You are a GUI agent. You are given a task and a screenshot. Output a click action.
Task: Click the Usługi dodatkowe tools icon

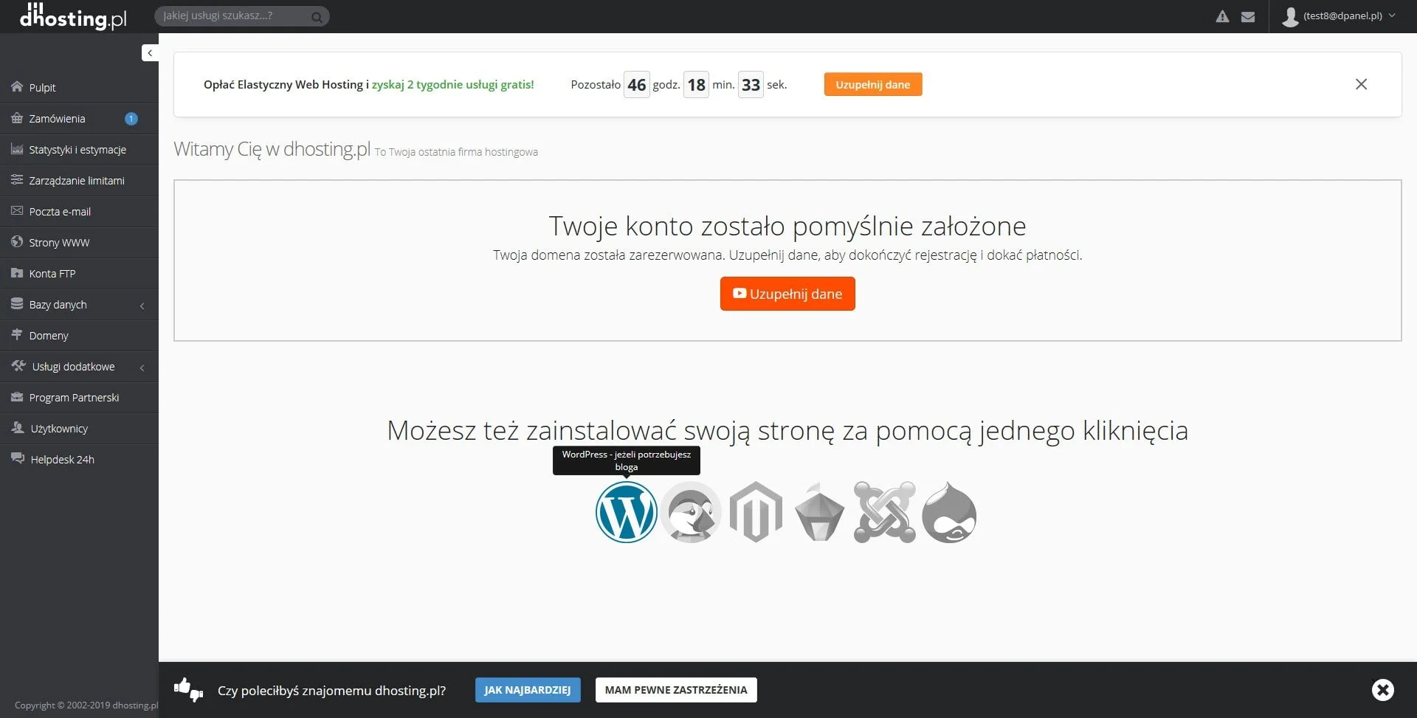[18, 365]
